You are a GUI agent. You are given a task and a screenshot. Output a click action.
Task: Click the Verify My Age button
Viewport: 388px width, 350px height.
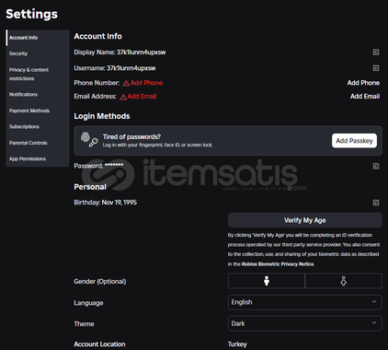click(x=305, y=220)
